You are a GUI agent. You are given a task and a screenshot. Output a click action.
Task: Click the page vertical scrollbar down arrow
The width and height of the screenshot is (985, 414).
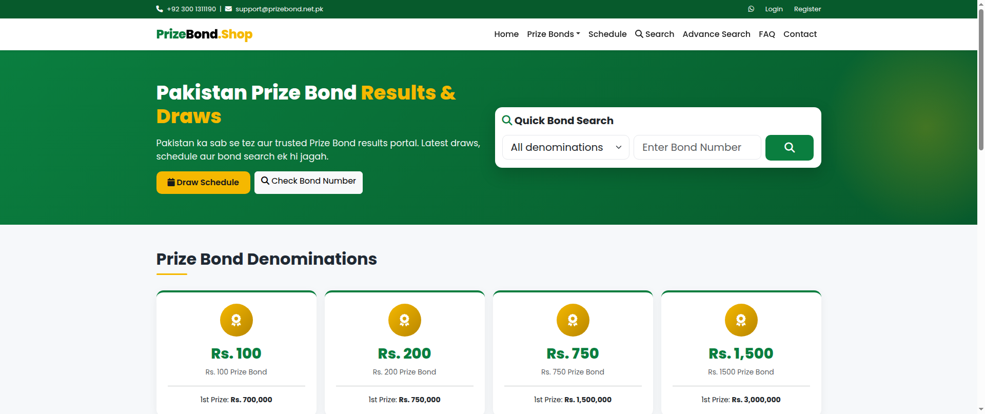point(981,409)
